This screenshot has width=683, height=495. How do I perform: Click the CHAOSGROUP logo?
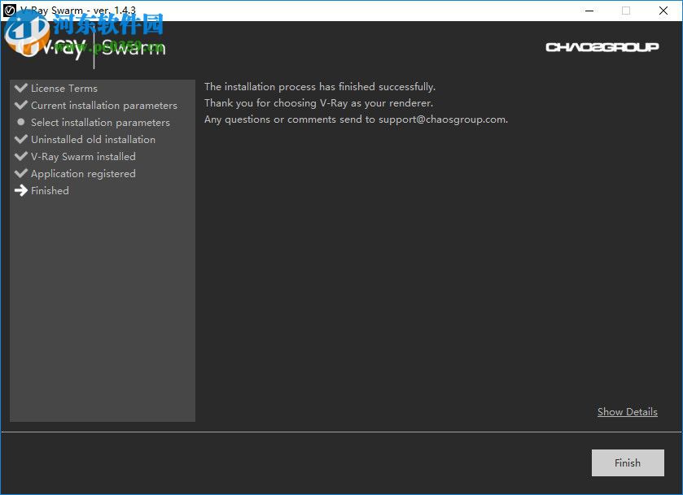click(x=602, y=48)
